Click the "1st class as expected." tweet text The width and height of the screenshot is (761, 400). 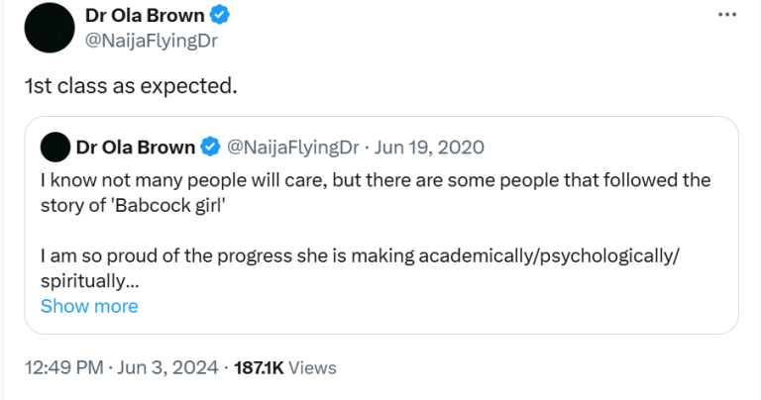pos(131,86)
